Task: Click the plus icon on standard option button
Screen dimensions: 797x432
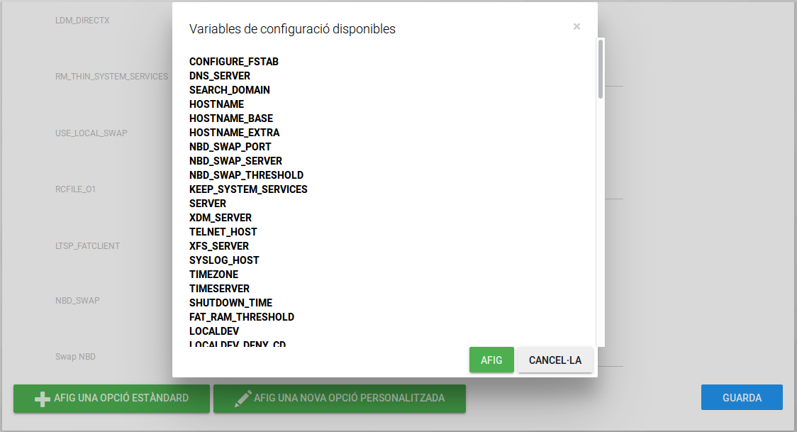Action: (x=43, y=399)
